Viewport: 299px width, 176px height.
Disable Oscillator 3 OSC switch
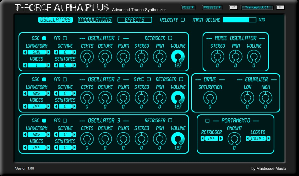click(44, 120)
